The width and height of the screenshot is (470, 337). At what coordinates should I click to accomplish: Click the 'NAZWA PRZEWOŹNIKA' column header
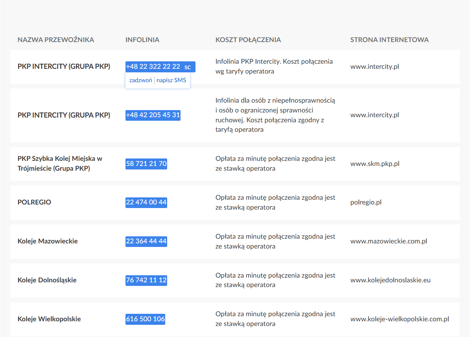pyautogui.click(x=56, y=40)
